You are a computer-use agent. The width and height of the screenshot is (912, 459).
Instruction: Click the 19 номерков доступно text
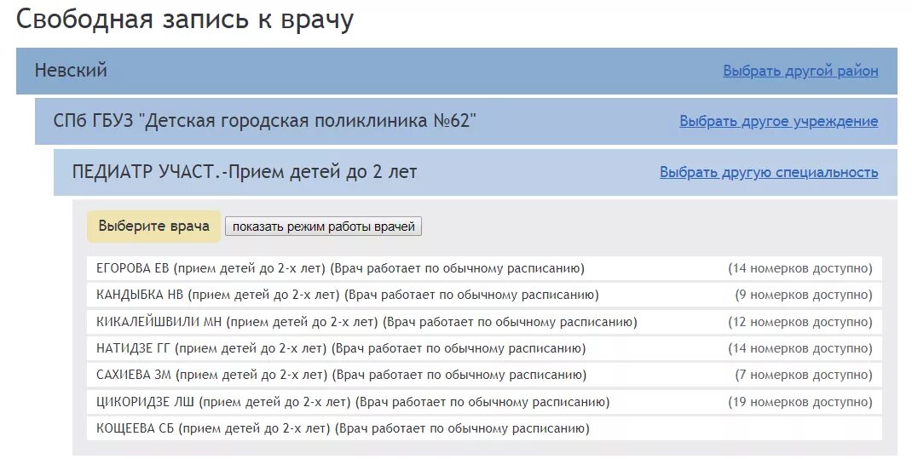pos(800,402)
